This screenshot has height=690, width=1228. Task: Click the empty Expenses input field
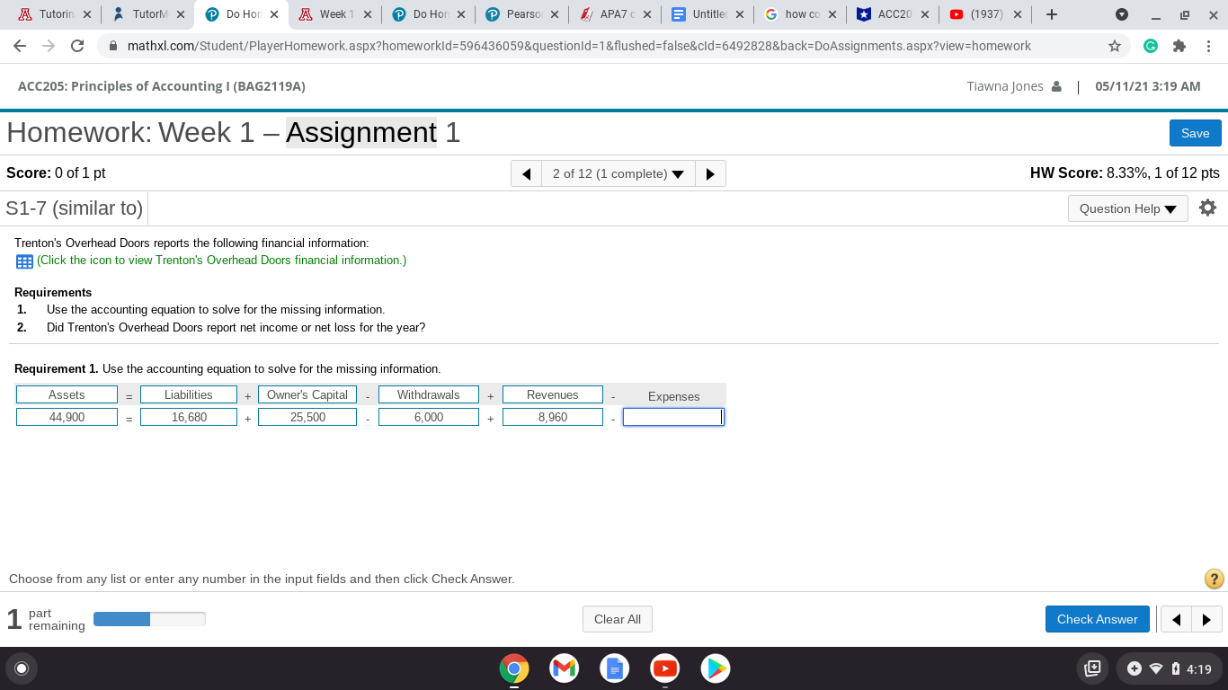click(672, 416)
